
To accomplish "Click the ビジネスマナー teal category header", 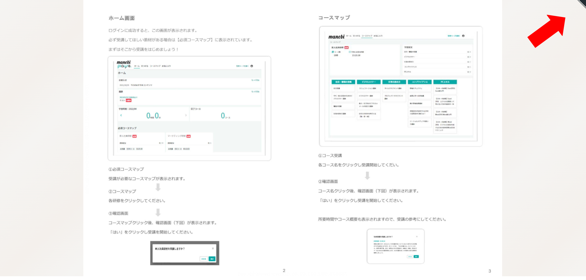I will 369,82.
